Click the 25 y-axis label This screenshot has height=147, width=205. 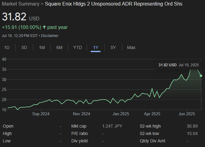click(4, 90)
